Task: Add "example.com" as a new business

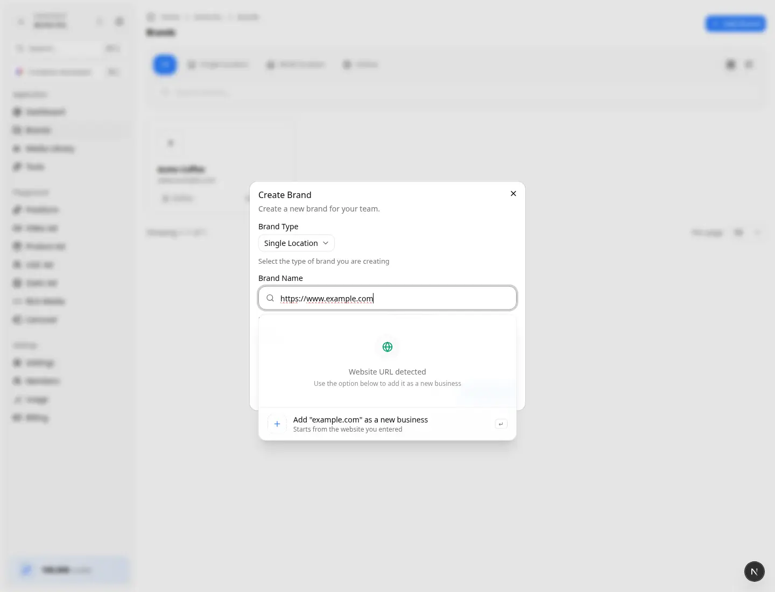Action: tap(387, 424)
